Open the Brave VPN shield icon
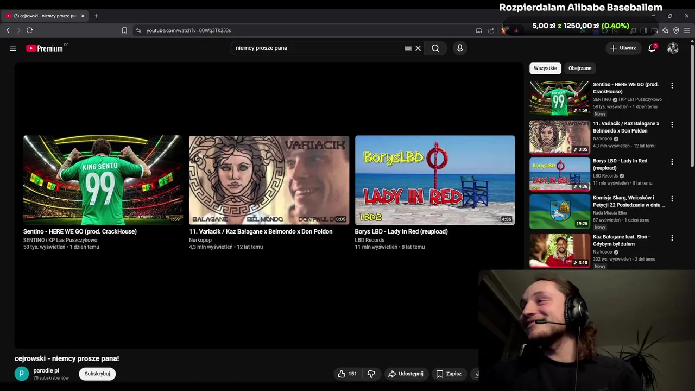Viewport: 695px width, 391px height. (x=676, y=30)
